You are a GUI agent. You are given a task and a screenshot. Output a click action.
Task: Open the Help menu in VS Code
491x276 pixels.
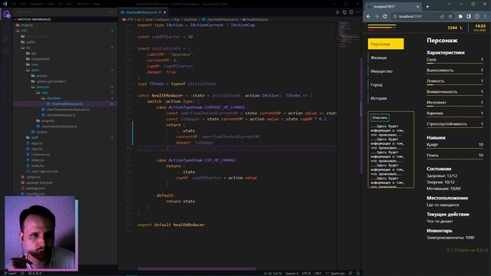pos(97,4)
